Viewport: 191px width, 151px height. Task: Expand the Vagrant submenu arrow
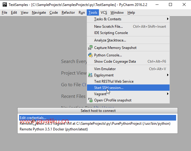(x=168, y=94)
